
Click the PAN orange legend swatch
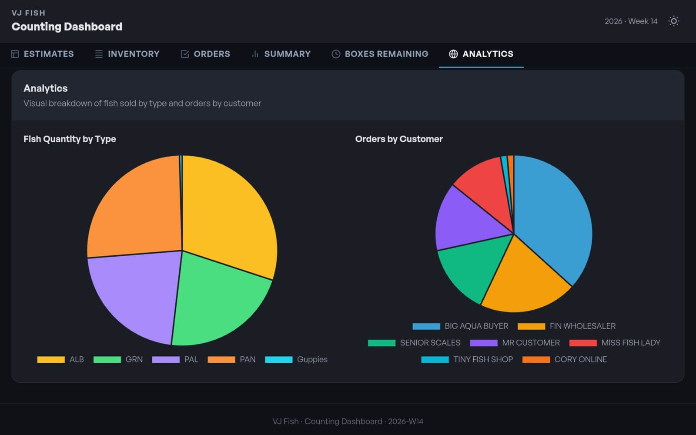[x=221, y=359]
